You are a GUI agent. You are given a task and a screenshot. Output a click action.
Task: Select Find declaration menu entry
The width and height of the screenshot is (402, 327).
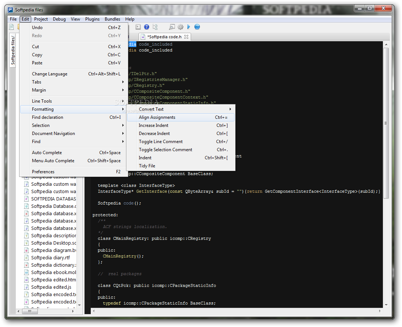[74, 117]
